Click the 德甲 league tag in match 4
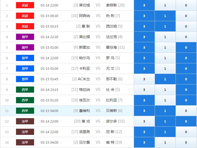This screenshot has height=148, width=197. click(25, 37)
